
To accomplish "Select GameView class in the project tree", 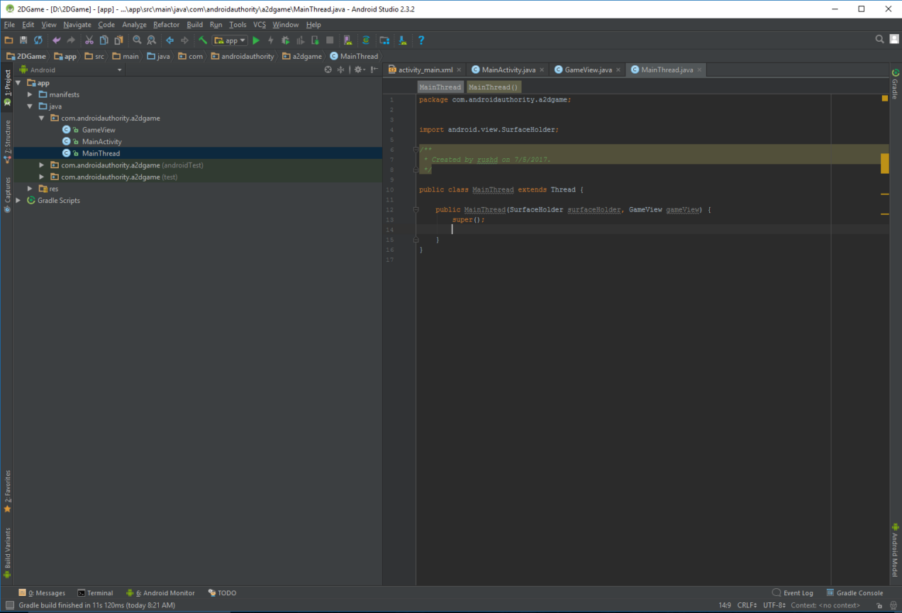I will point(98,130).
